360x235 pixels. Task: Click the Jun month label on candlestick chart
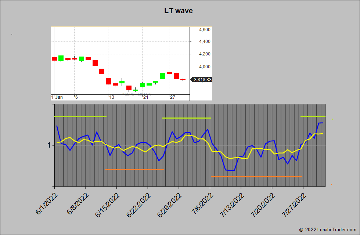pos(59,97)
